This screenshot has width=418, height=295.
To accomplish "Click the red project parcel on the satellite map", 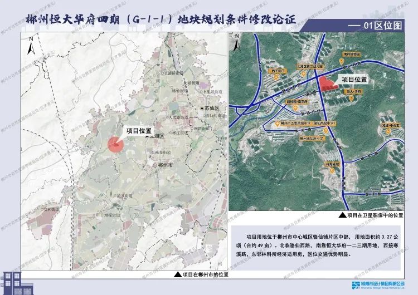I will click(327, 83).
